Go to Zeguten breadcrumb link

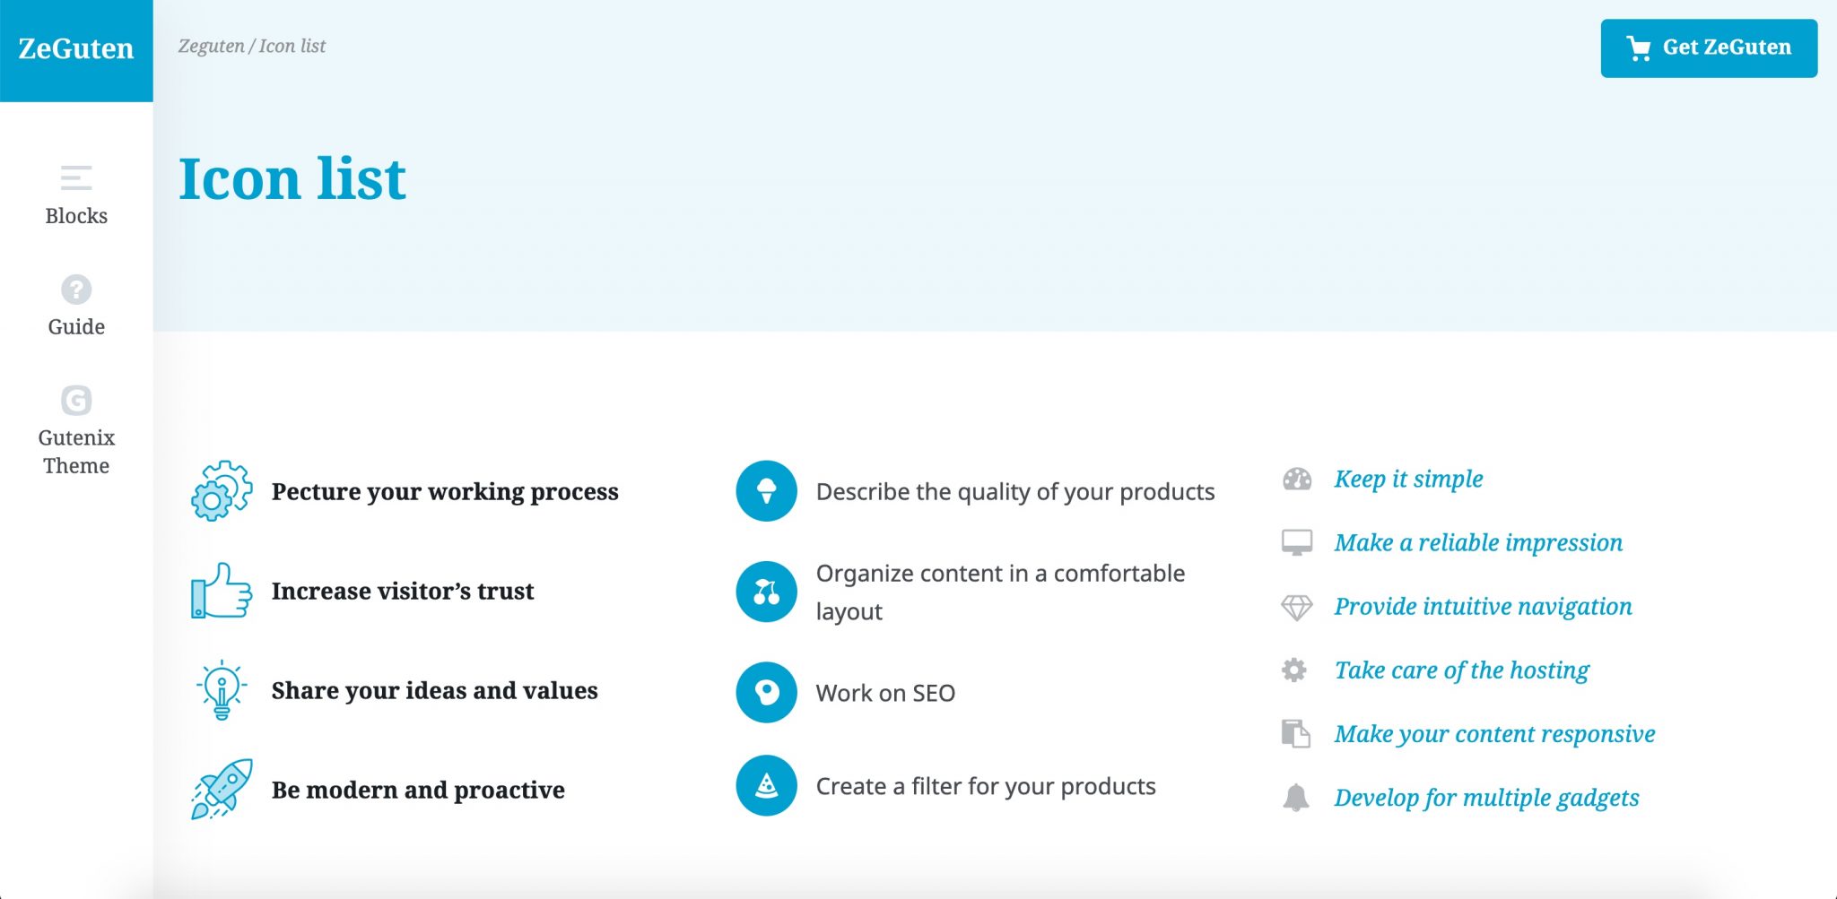tap(211, 46)
